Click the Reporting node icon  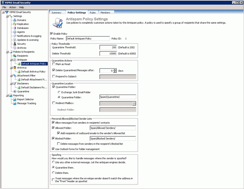coord(11,95)
